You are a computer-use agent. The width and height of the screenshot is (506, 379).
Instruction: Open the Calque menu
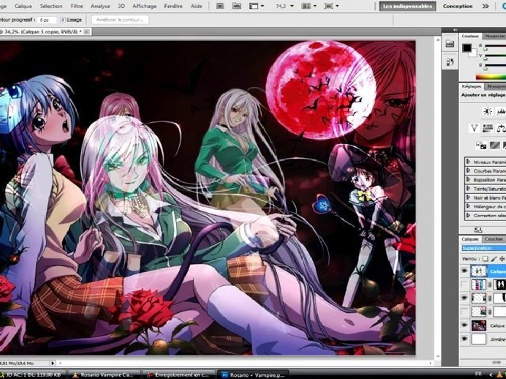click(x=23, y=6)
